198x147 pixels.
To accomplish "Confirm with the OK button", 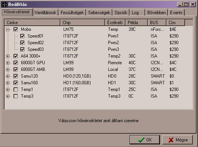I will point(145,140).
